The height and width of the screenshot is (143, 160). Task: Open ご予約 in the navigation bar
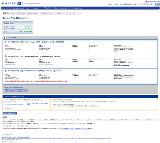(x=9, y=8)
